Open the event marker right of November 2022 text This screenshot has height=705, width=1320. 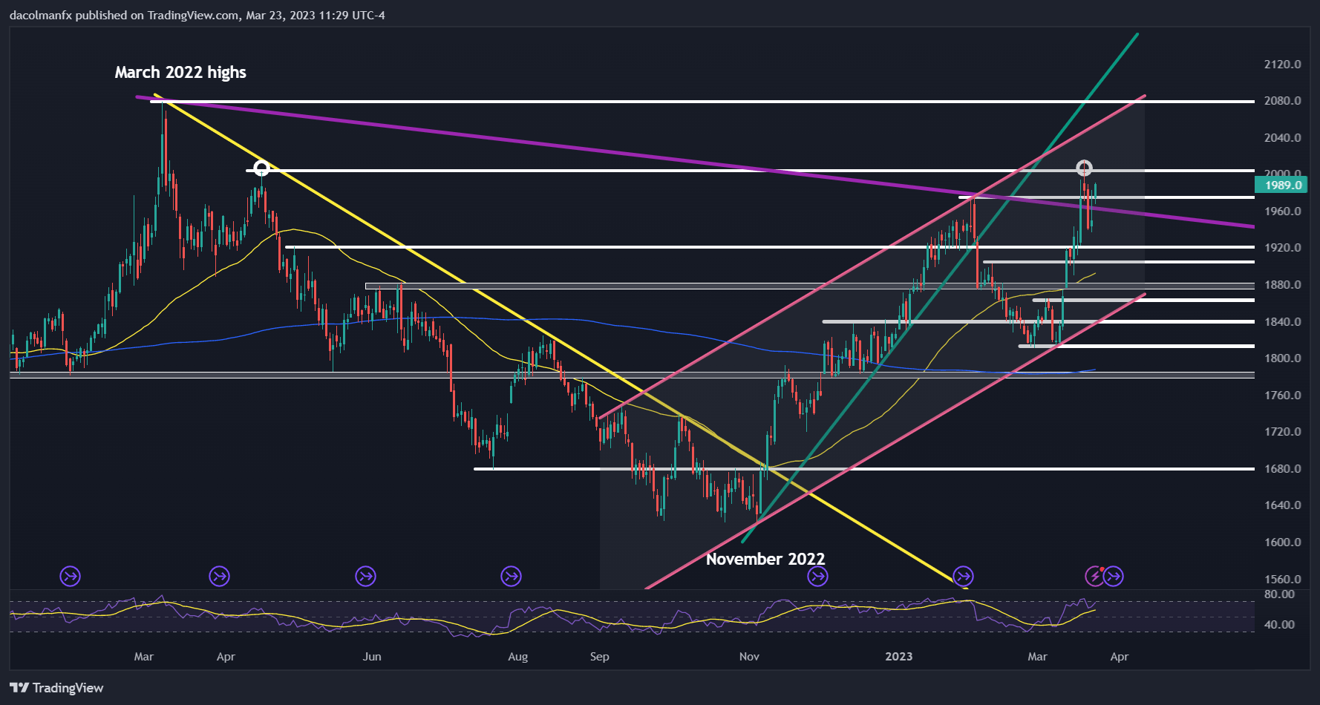click(817, 576)
